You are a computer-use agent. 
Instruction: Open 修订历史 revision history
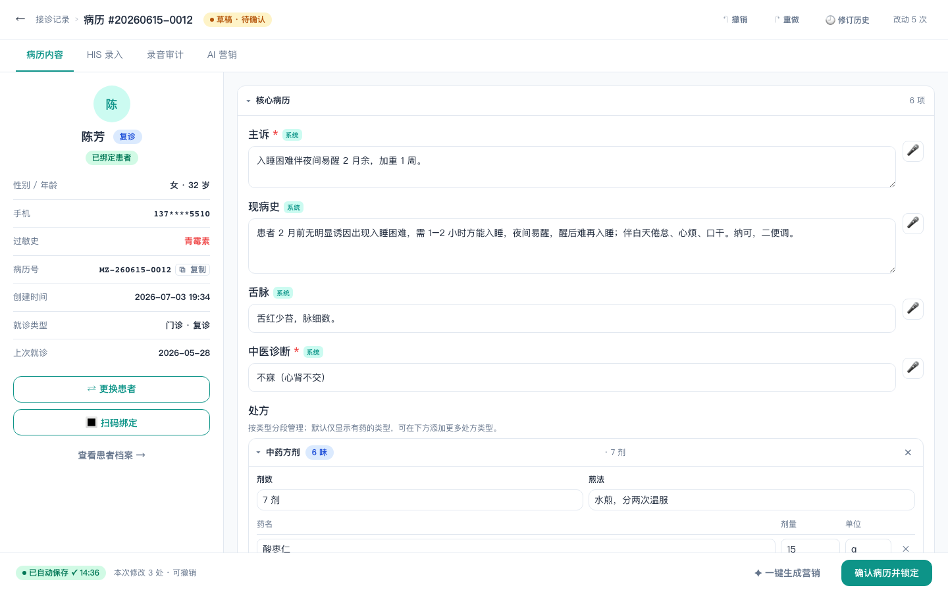click(x=847, y=20)
